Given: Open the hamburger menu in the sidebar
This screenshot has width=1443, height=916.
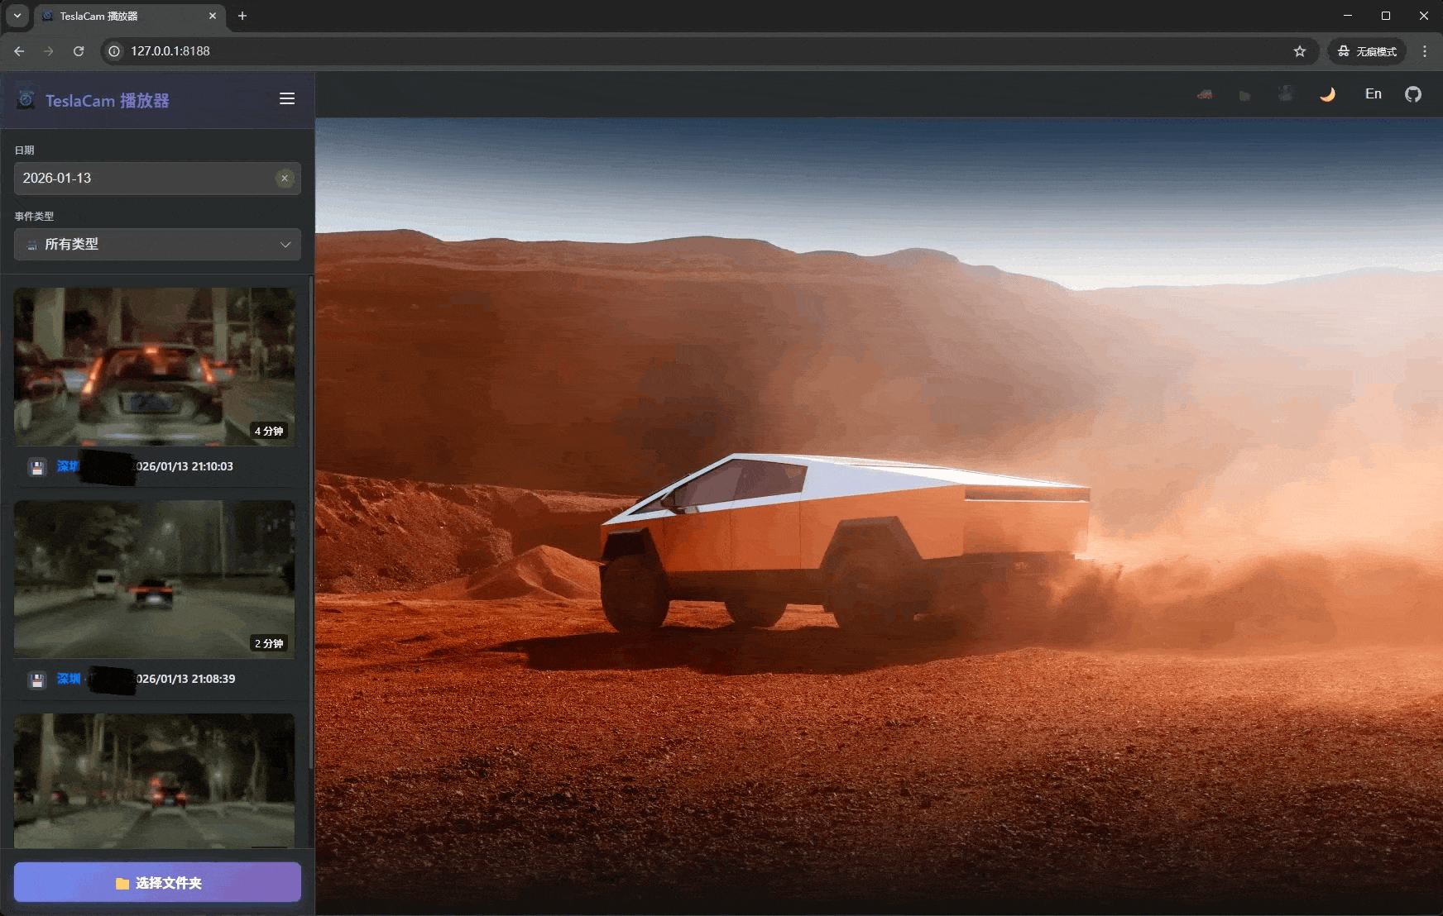Looking at the screenshot, I should pyautogui.click(x=287, y=98).
